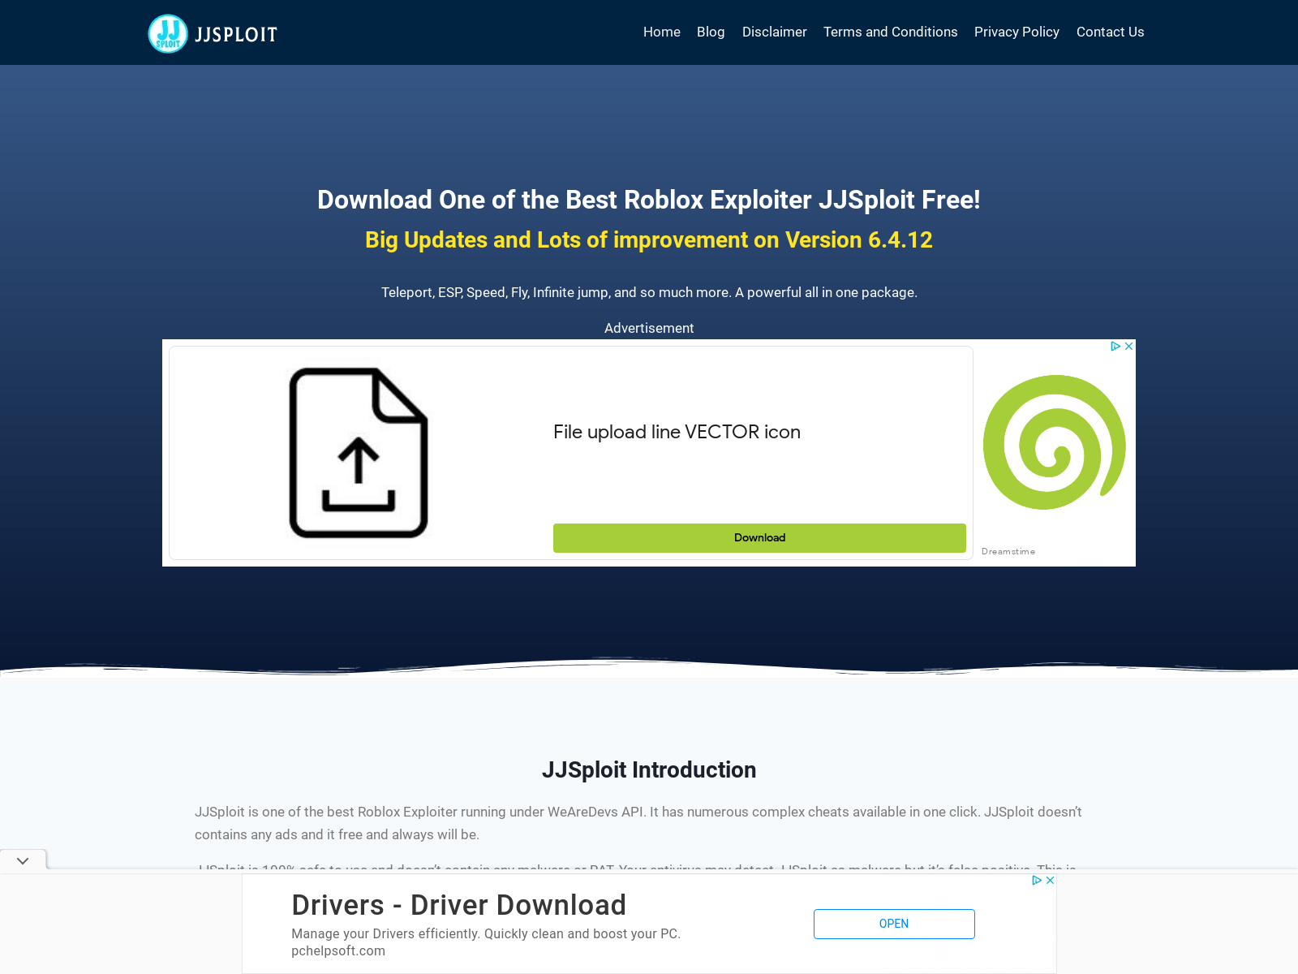
Task: Close the top advertisement with X
Action: (x=1128, y=347)
